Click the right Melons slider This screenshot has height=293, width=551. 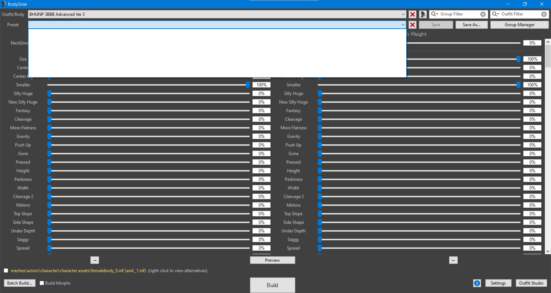pyautogui.click(x=419, y=205)
